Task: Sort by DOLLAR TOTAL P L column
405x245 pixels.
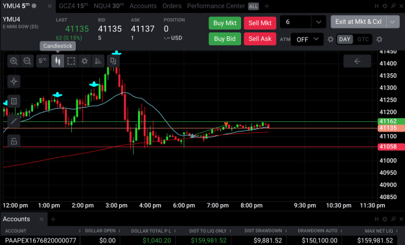Action: pyautogui.click(x=151, y=231)
